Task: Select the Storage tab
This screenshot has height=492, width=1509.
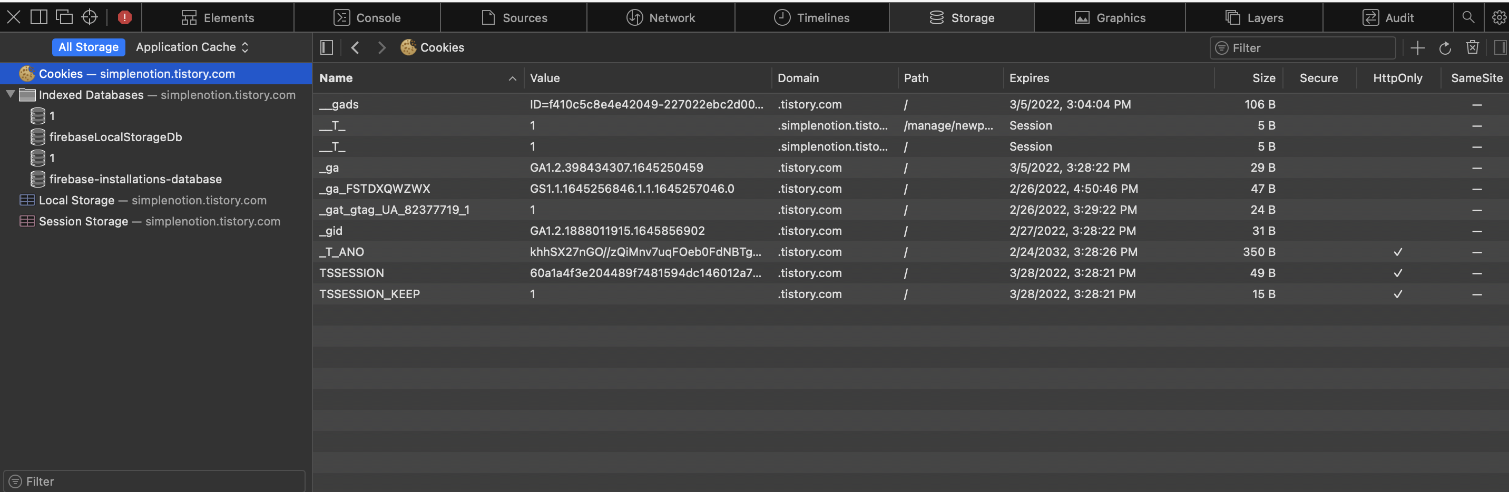Action: click(962, 17)
